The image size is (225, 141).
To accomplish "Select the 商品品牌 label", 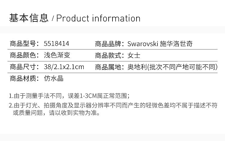I will [x=108, y=44].
